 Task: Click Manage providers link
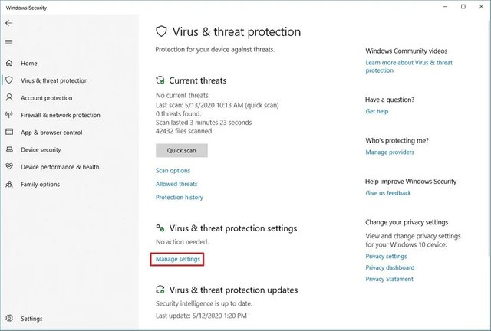390,152
